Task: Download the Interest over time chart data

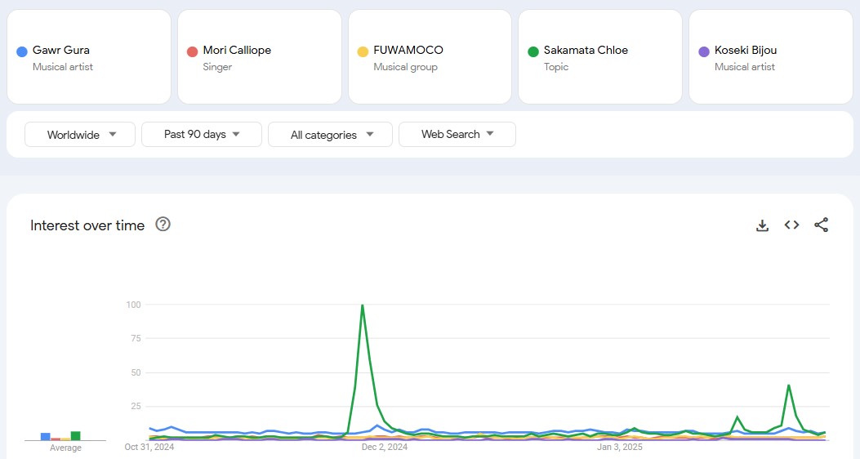Action: click(762, 225)
